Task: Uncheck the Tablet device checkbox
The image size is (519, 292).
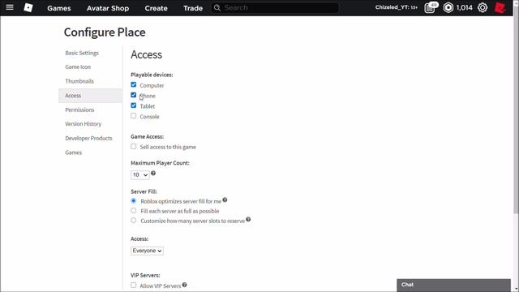Action: point(133,105)
